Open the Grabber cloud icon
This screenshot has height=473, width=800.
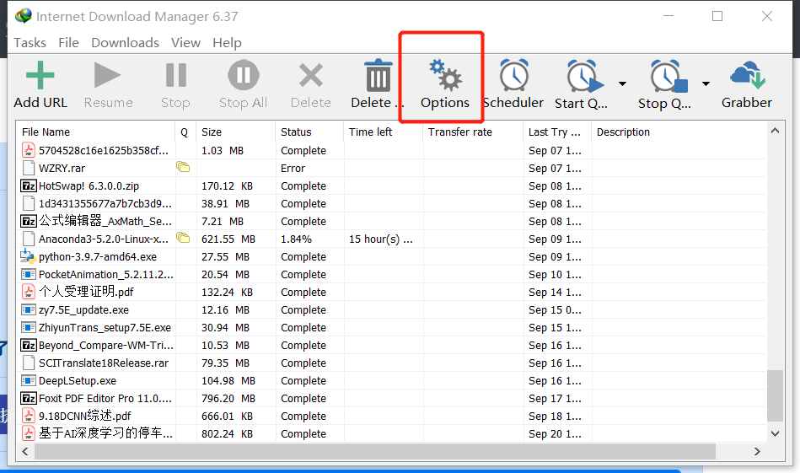[x=748, y=76]
